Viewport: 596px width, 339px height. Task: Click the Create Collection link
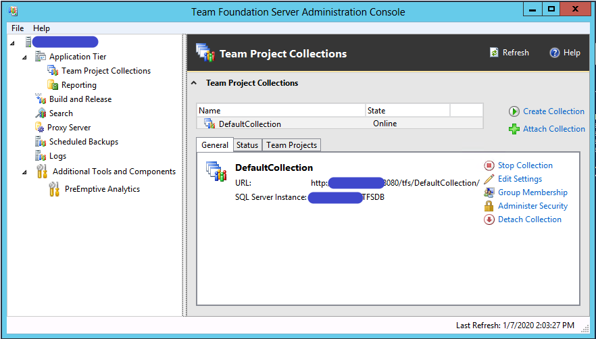[554, 111]
